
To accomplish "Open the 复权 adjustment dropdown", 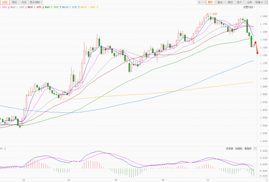I will 211,2.
